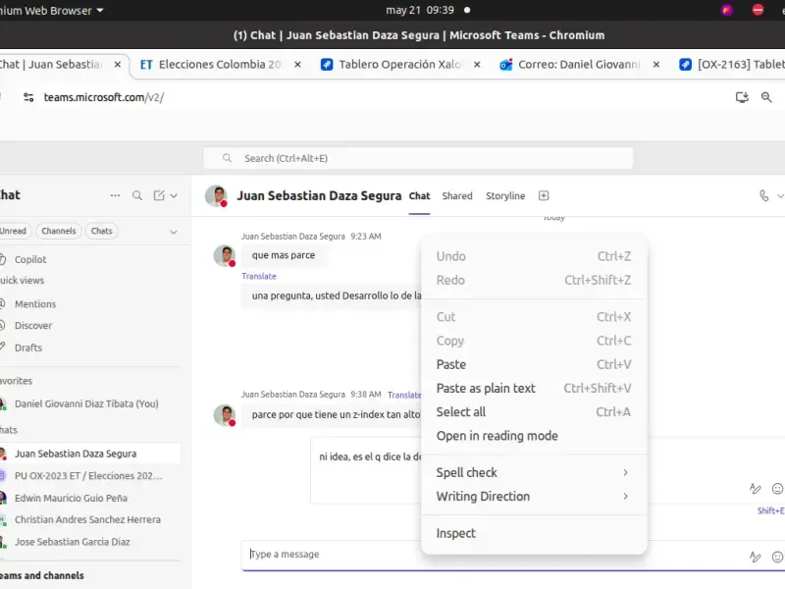The height and width of the screenshot is (589, 785).
Task: Choose Paste from the context menu
Action: (534, 364)
